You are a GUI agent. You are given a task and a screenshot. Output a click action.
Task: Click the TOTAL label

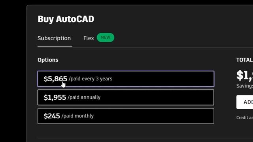(245, 60)
